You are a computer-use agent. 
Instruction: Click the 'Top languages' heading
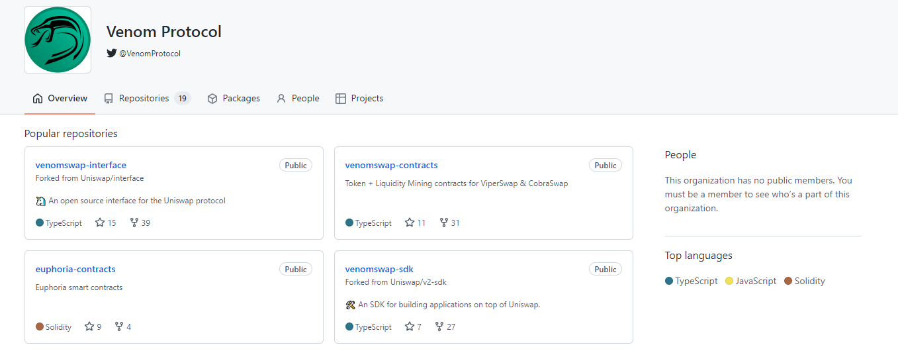pyautogui.click(x=699, y=256)
